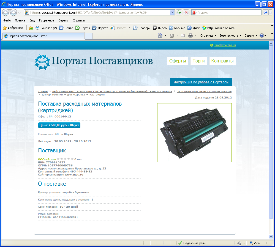Click the blue Help question mark icon
This screenshot has width=275, height=247.
pyautogui.click(x=262, y=35)
